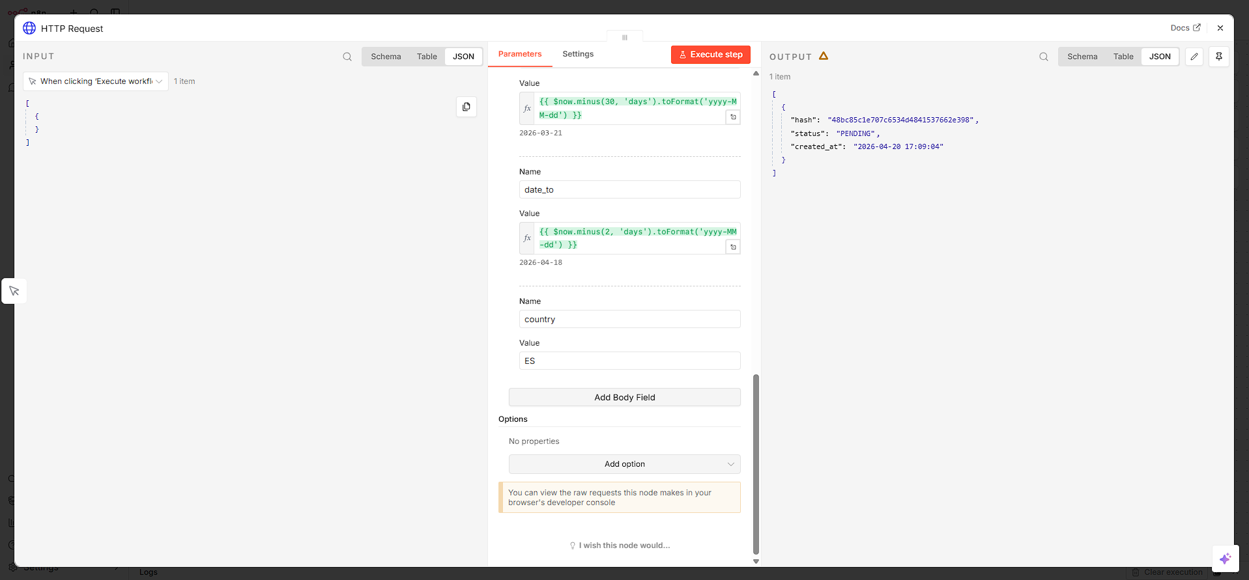Screen dimensions: 1249x580
Task: Click the 2026-04-18 preview result
Action: 541,262
